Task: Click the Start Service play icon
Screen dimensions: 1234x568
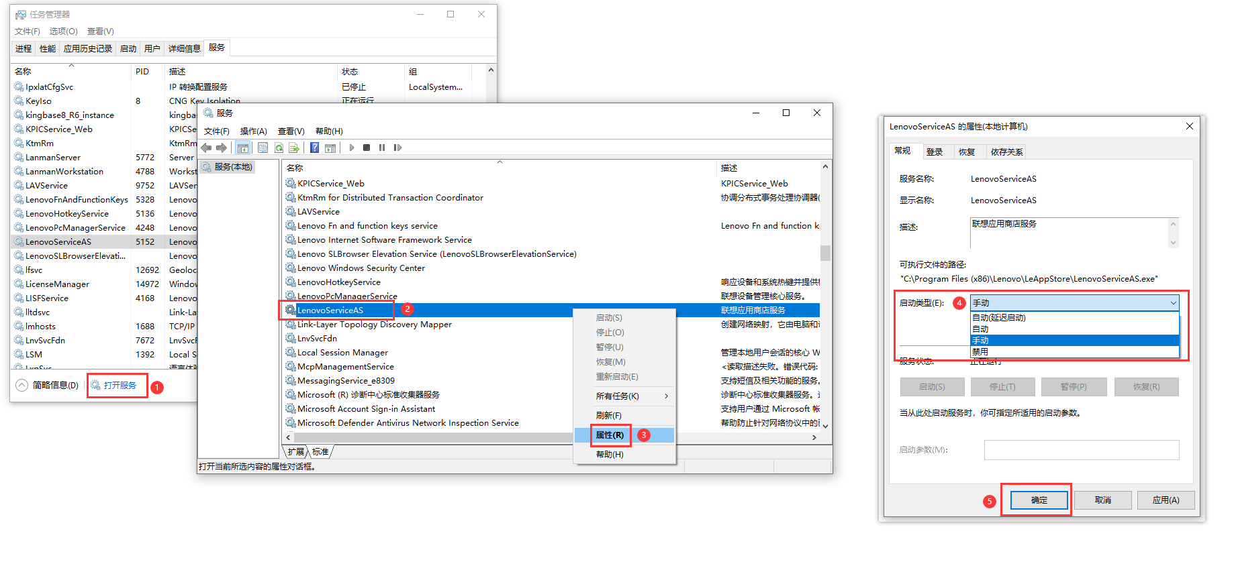Action: (352, 148)
